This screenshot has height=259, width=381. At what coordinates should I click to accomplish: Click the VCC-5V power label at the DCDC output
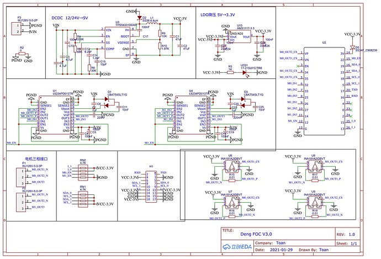point(180,18)
